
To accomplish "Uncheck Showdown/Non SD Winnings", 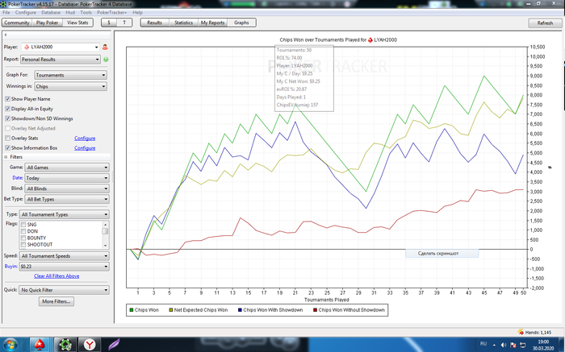I will [x=7, y=118].
